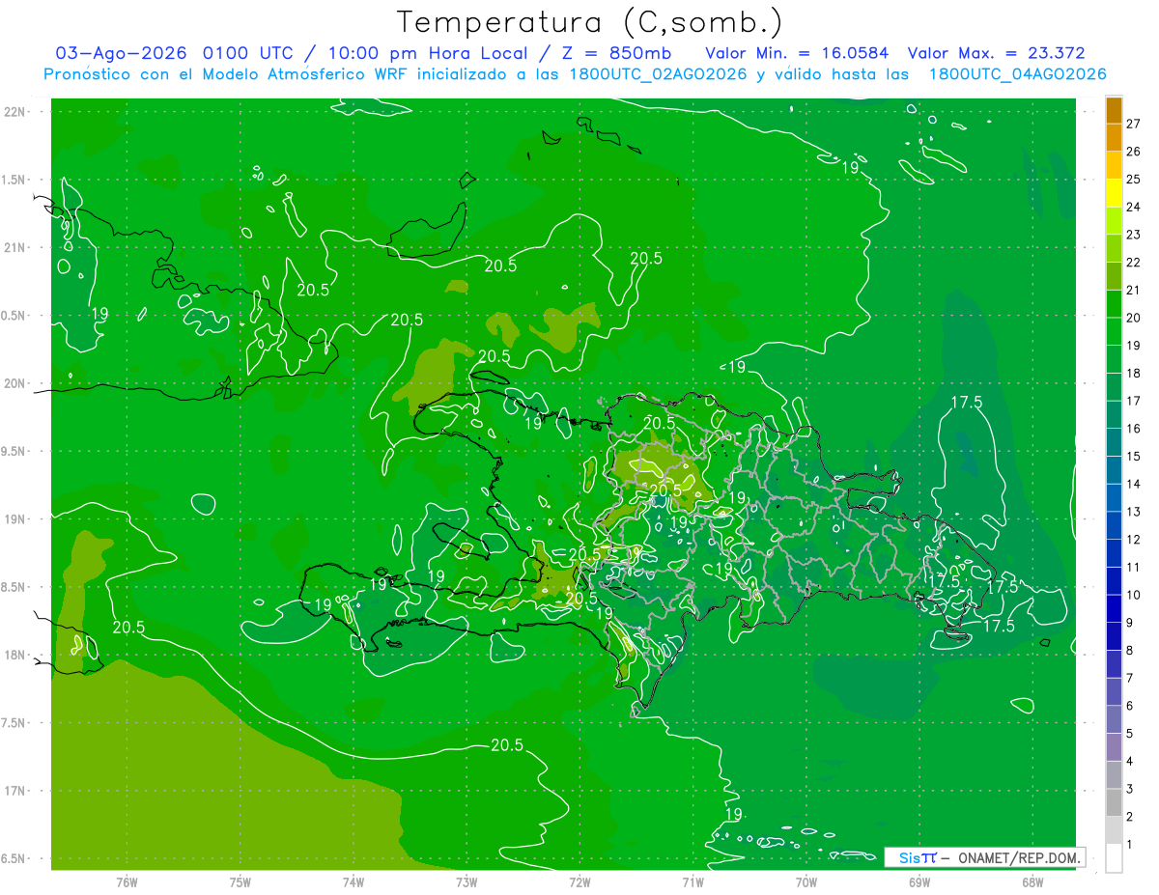The width and height of the screenshot is (1159, 895).
Task: Click the "71W" longitude label
Action: [x=693, y=881]
